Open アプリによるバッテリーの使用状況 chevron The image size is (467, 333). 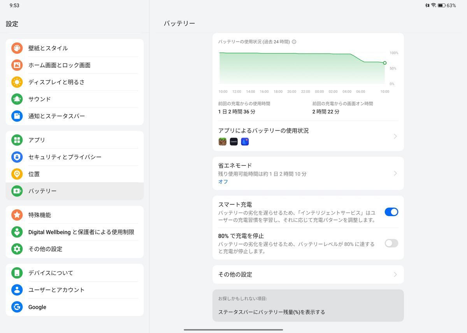point(395,136)
